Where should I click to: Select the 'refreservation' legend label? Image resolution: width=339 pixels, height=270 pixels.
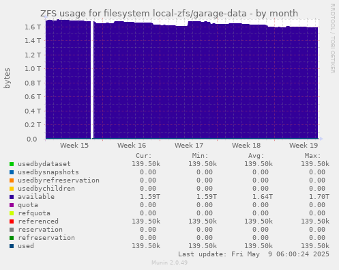pyautogui.click(x=46, y=238)
